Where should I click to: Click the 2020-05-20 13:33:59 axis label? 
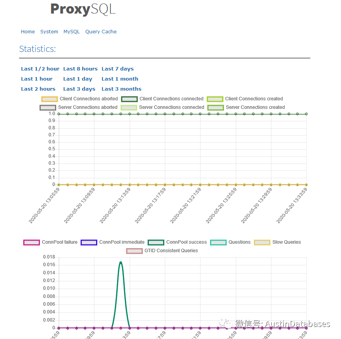click(x=292, y=205)
